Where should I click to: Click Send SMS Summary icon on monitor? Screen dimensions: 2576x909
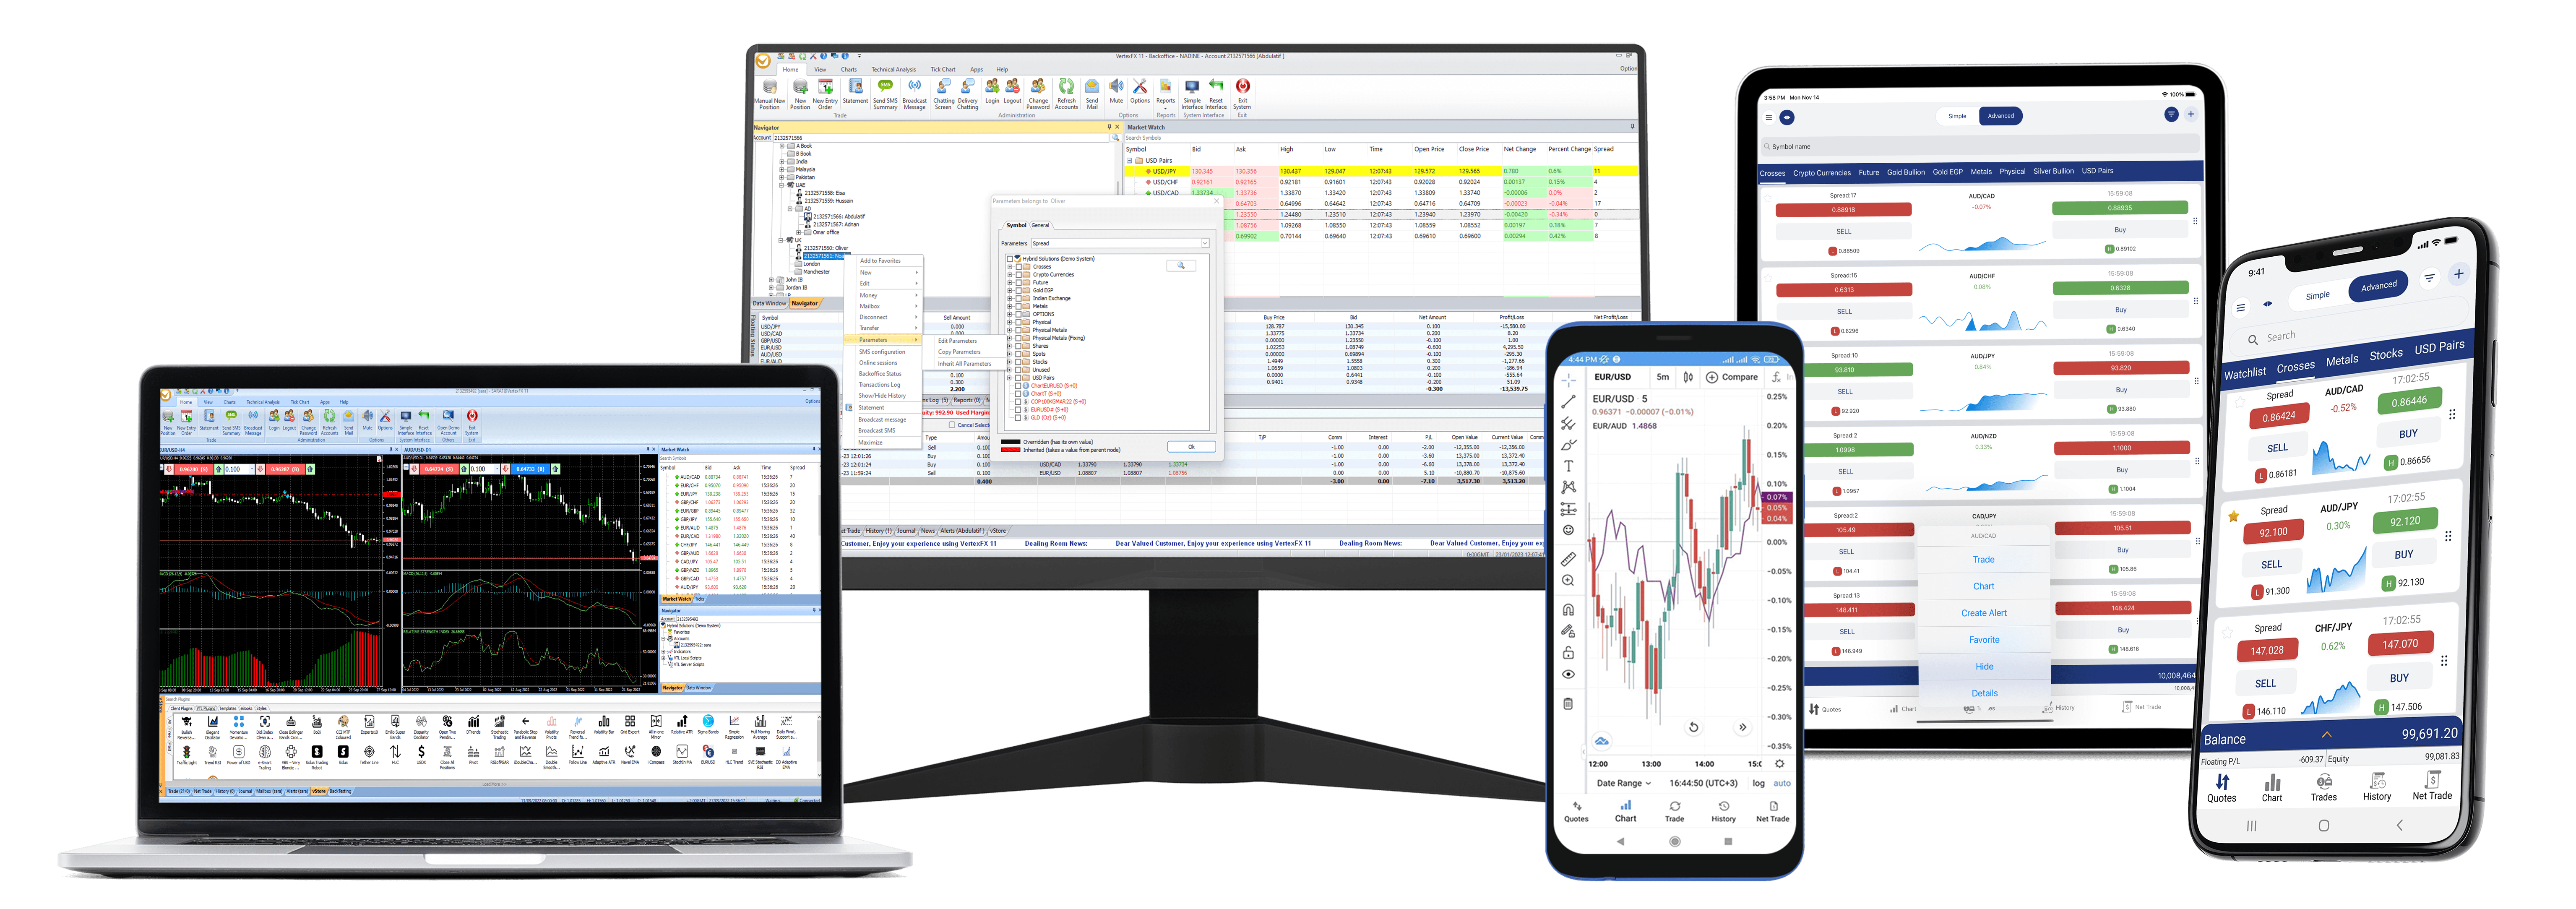tap(885, 87)
